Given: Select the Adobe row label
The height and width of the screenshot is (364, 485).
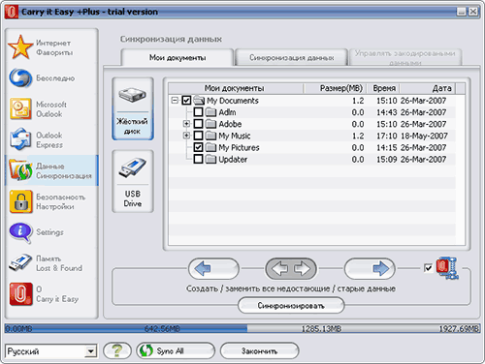Looking at the screenshot, I should (x=230, y=124).
